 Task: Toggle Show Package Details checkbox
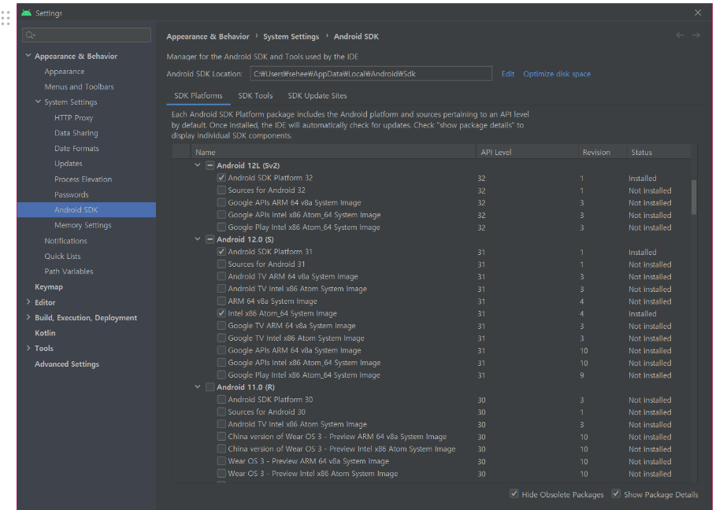pyautogui.click(x=616, y=494)
